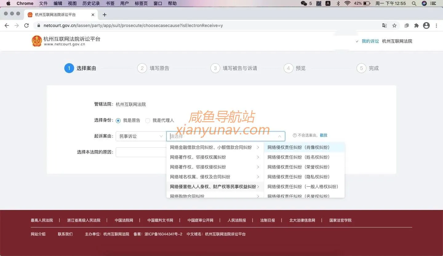Image resolution: width=443 pixels, height=256 pixels.
Task: Open the 民事诉讼 dropdown
Action: pos(140,136)
